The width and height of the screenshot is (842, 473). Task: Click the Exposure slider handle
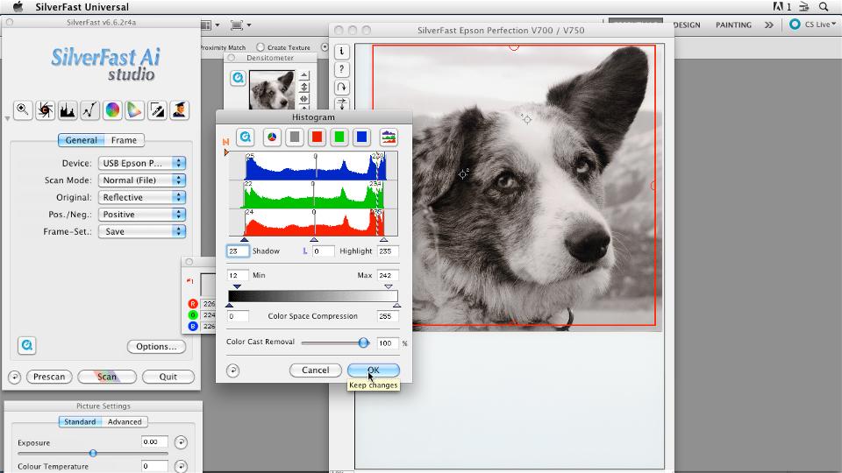point(93,453)
